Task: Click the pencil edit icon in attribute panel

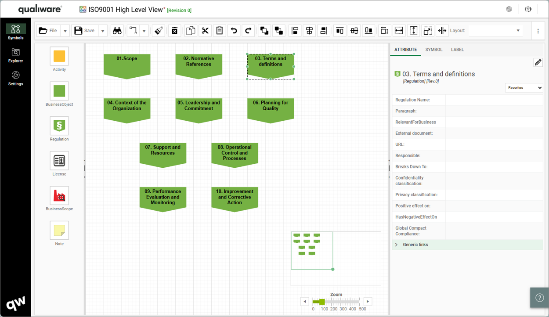Action: [538, 62]
